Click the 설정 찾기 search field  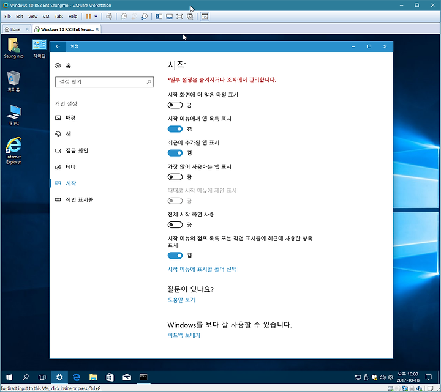click(104, 82)
